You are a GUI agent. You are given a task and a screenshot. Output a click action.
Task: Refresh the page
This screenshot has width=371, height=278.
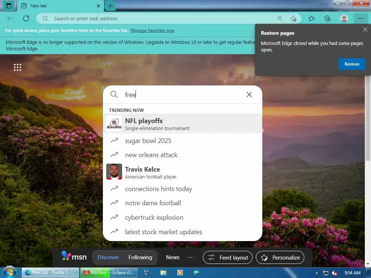click(x=26, y=18)
